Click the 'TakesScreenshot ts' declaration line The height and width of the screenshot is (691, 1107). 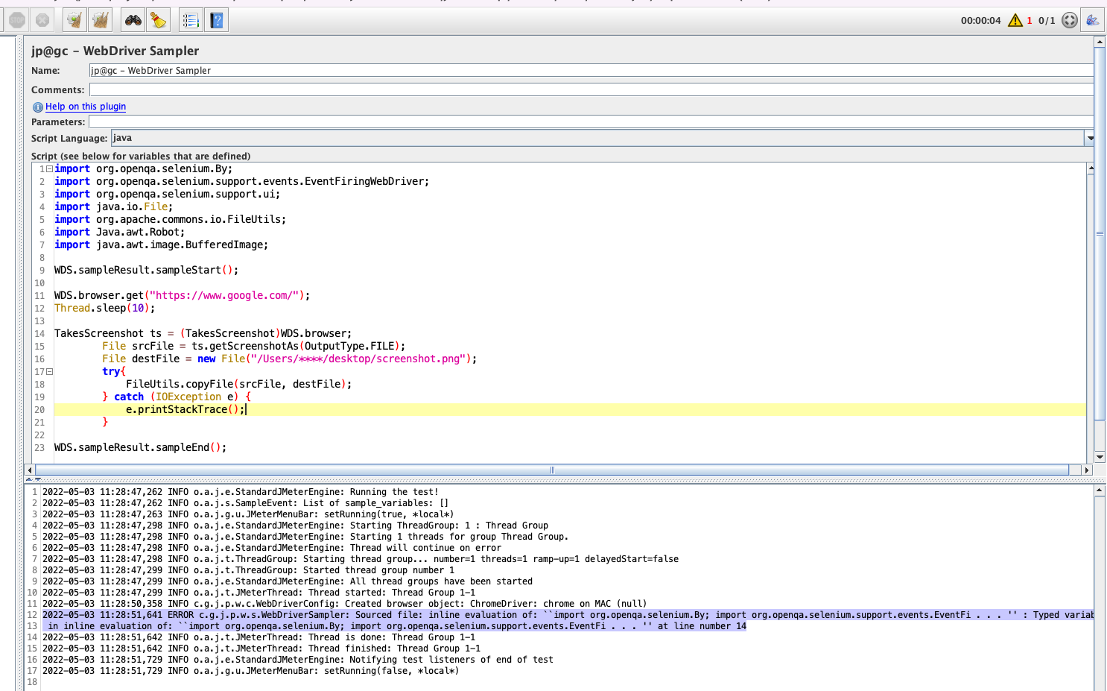[203, 333]
